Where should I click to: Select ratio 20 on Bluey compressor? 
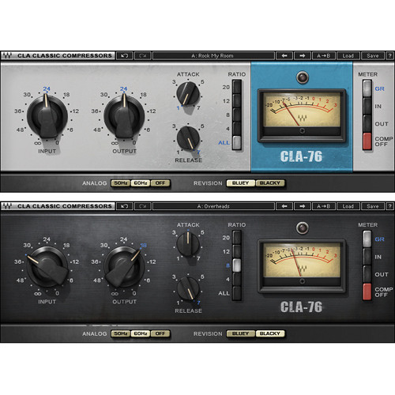tap(237, 87)
